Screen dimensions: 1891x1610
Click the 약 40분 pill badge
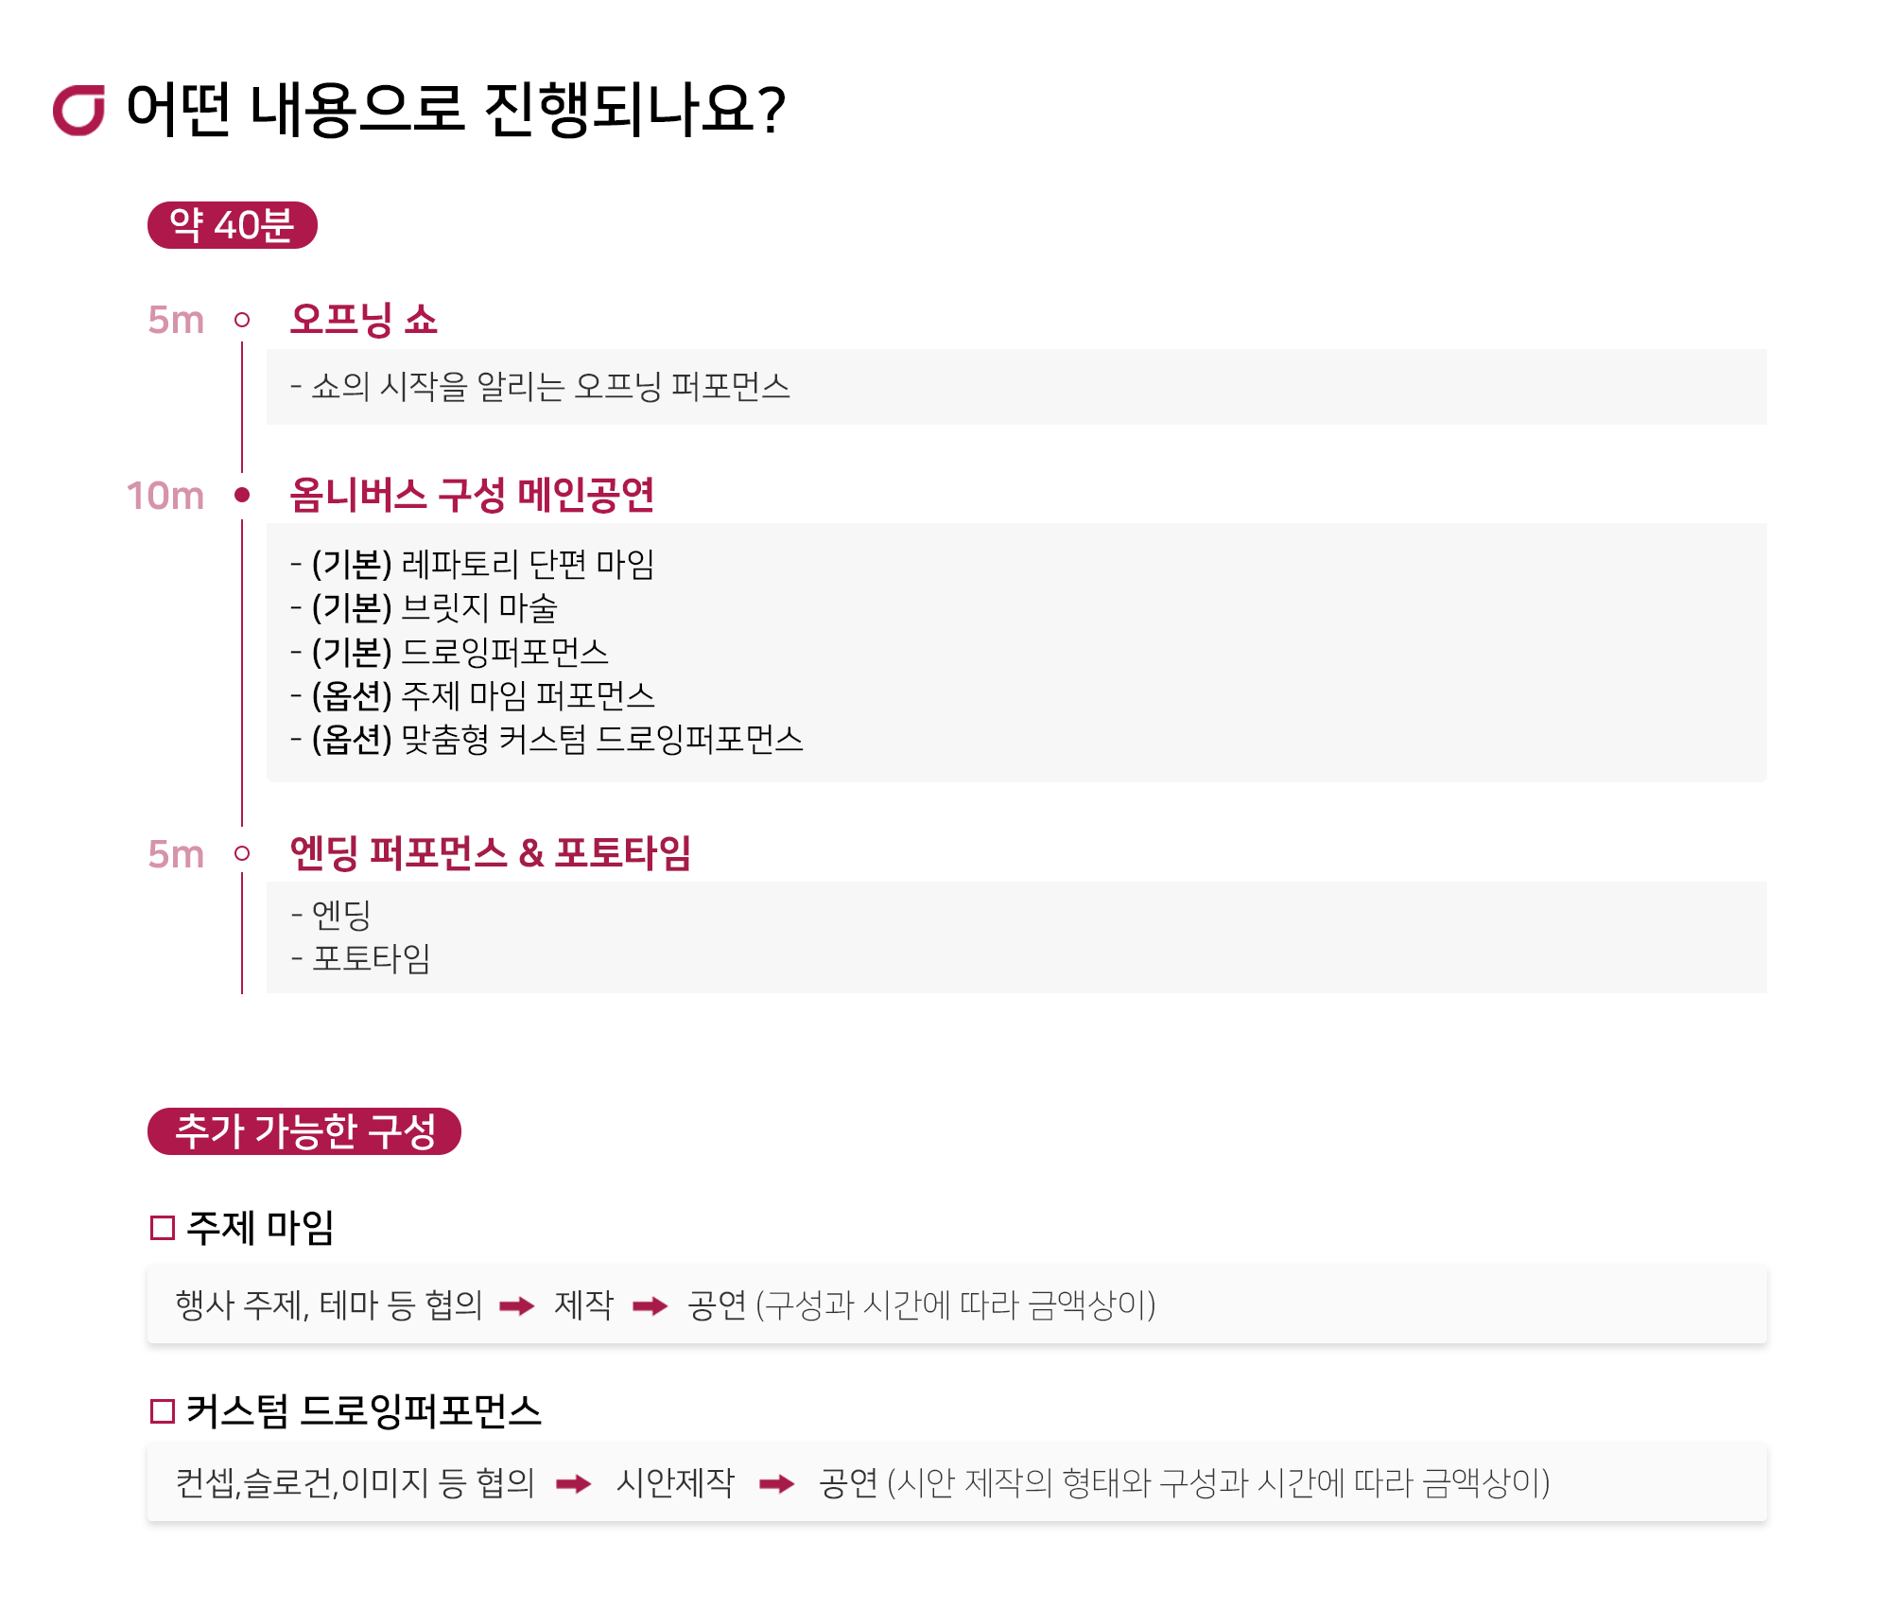click(232, 225)
